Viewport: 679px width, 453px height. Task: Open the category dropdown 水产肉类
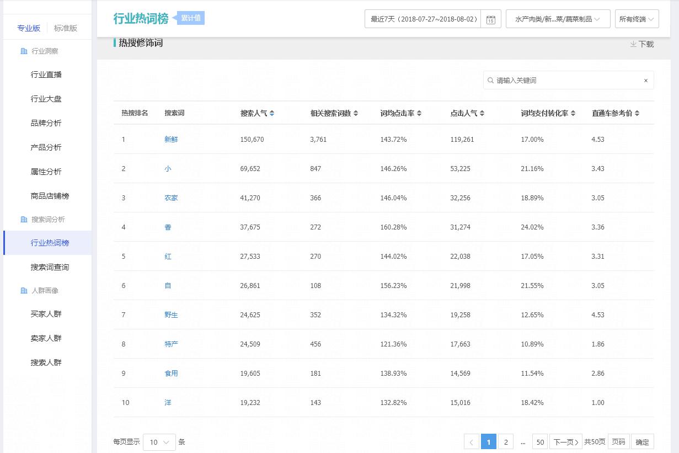tap(558, 19)
